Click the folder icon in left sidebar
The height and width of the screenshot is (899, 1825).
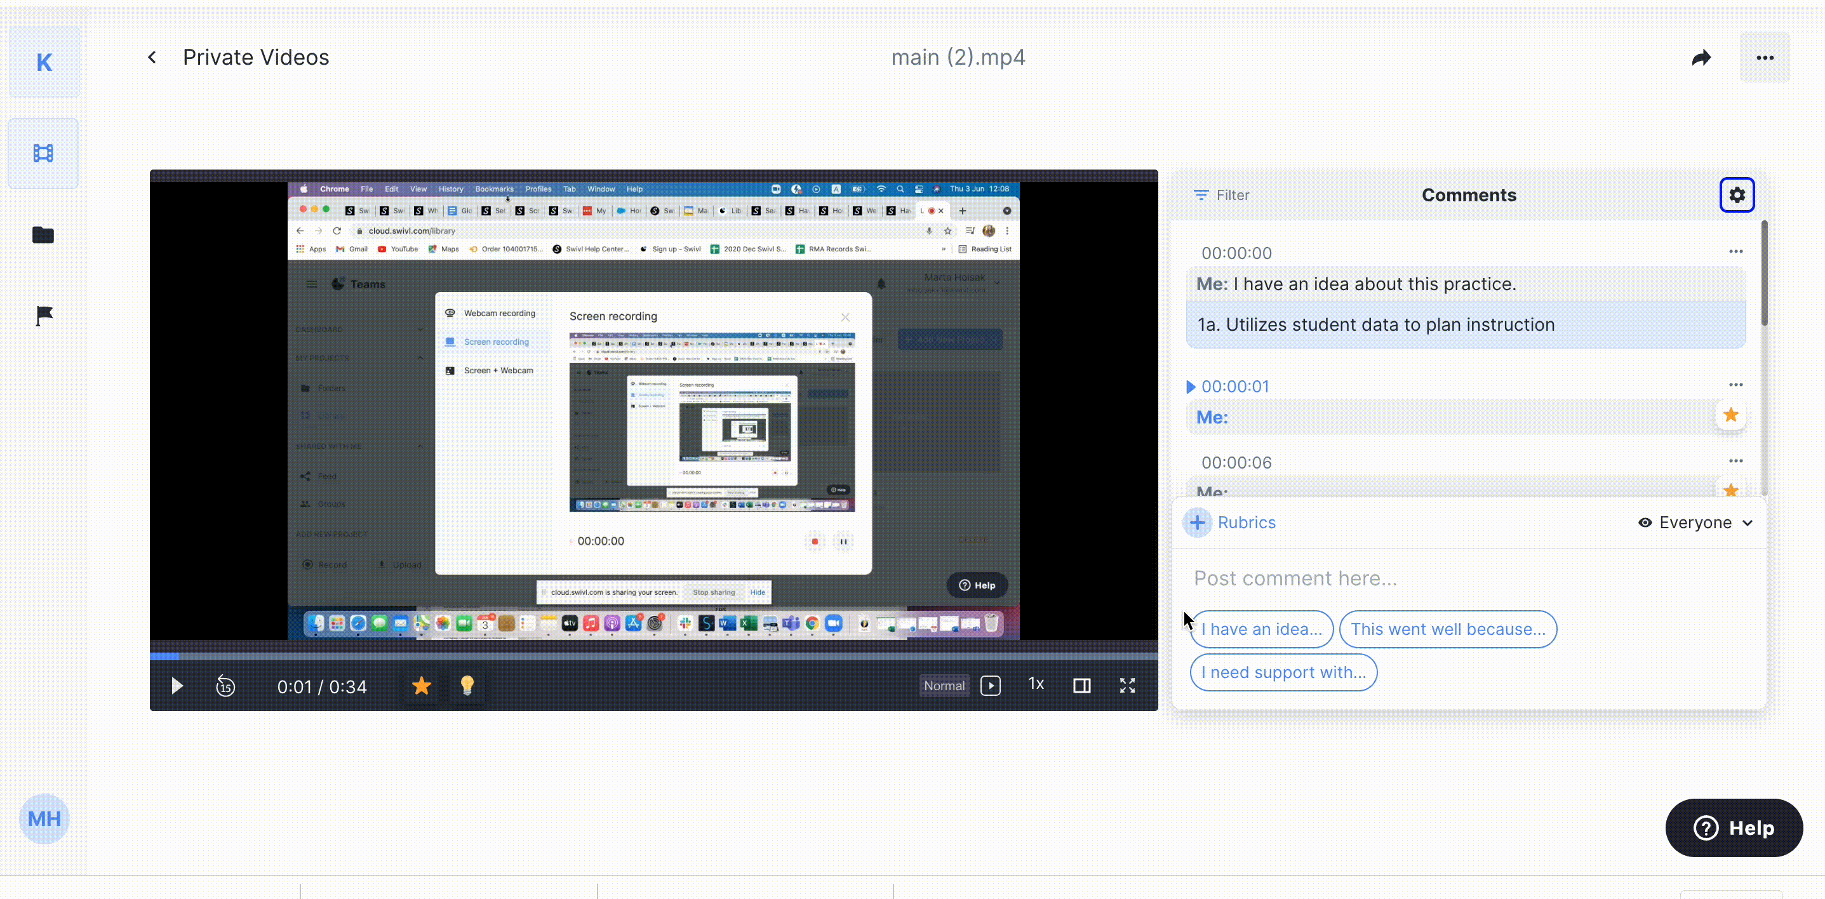coord(43,235)
